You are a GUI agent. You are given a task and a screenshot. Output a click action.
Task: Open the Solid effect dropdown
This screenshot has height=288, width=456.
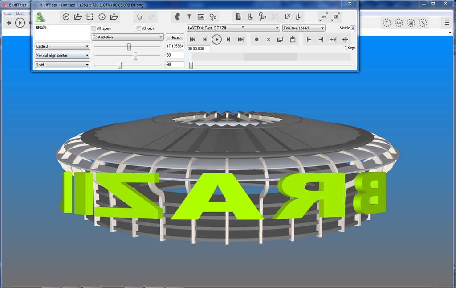pos(62,65)
